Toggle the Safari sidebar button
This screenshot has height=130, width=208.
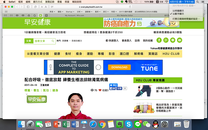[x=28, y=7]
